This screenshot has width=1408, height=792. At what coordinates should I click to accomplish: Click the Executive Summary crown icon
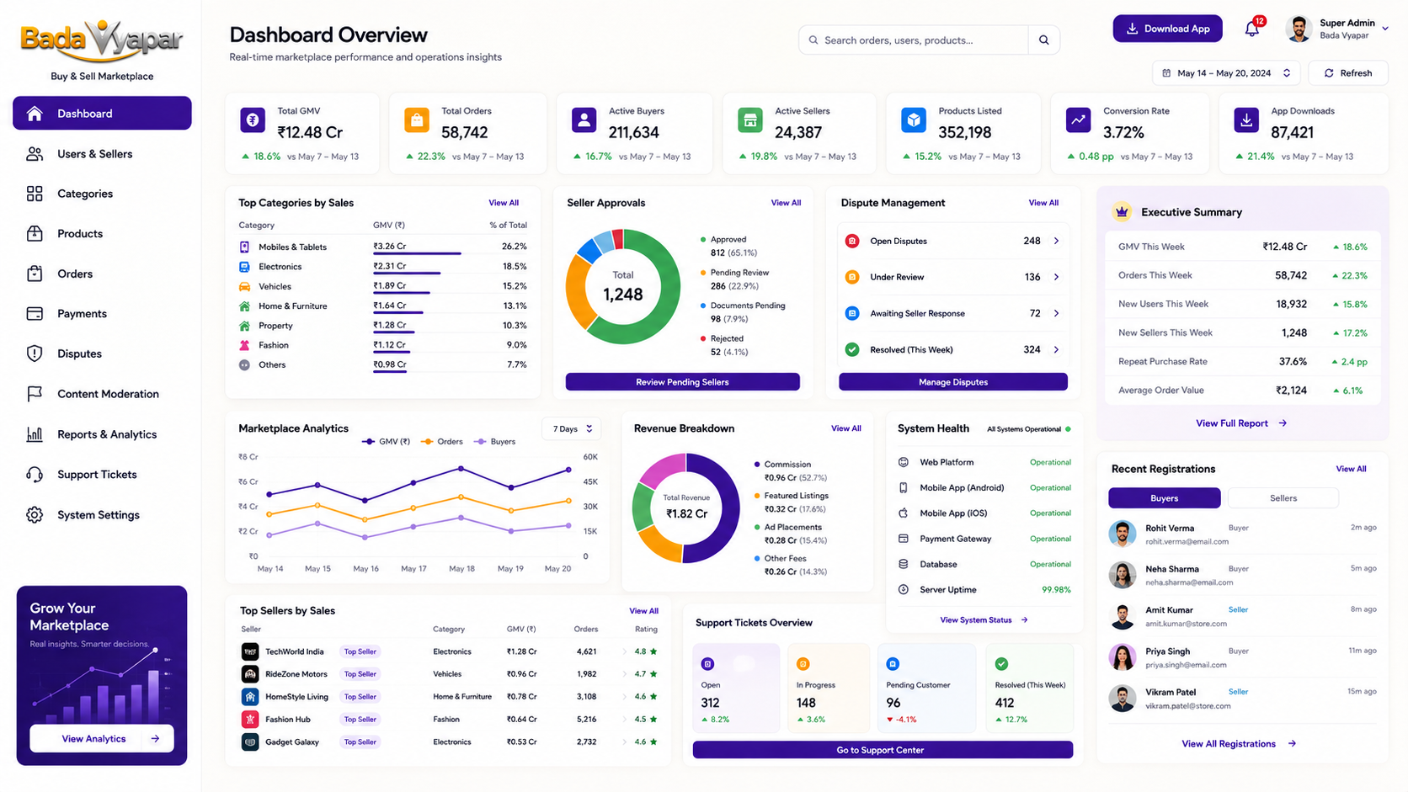tap(1122, 212)
